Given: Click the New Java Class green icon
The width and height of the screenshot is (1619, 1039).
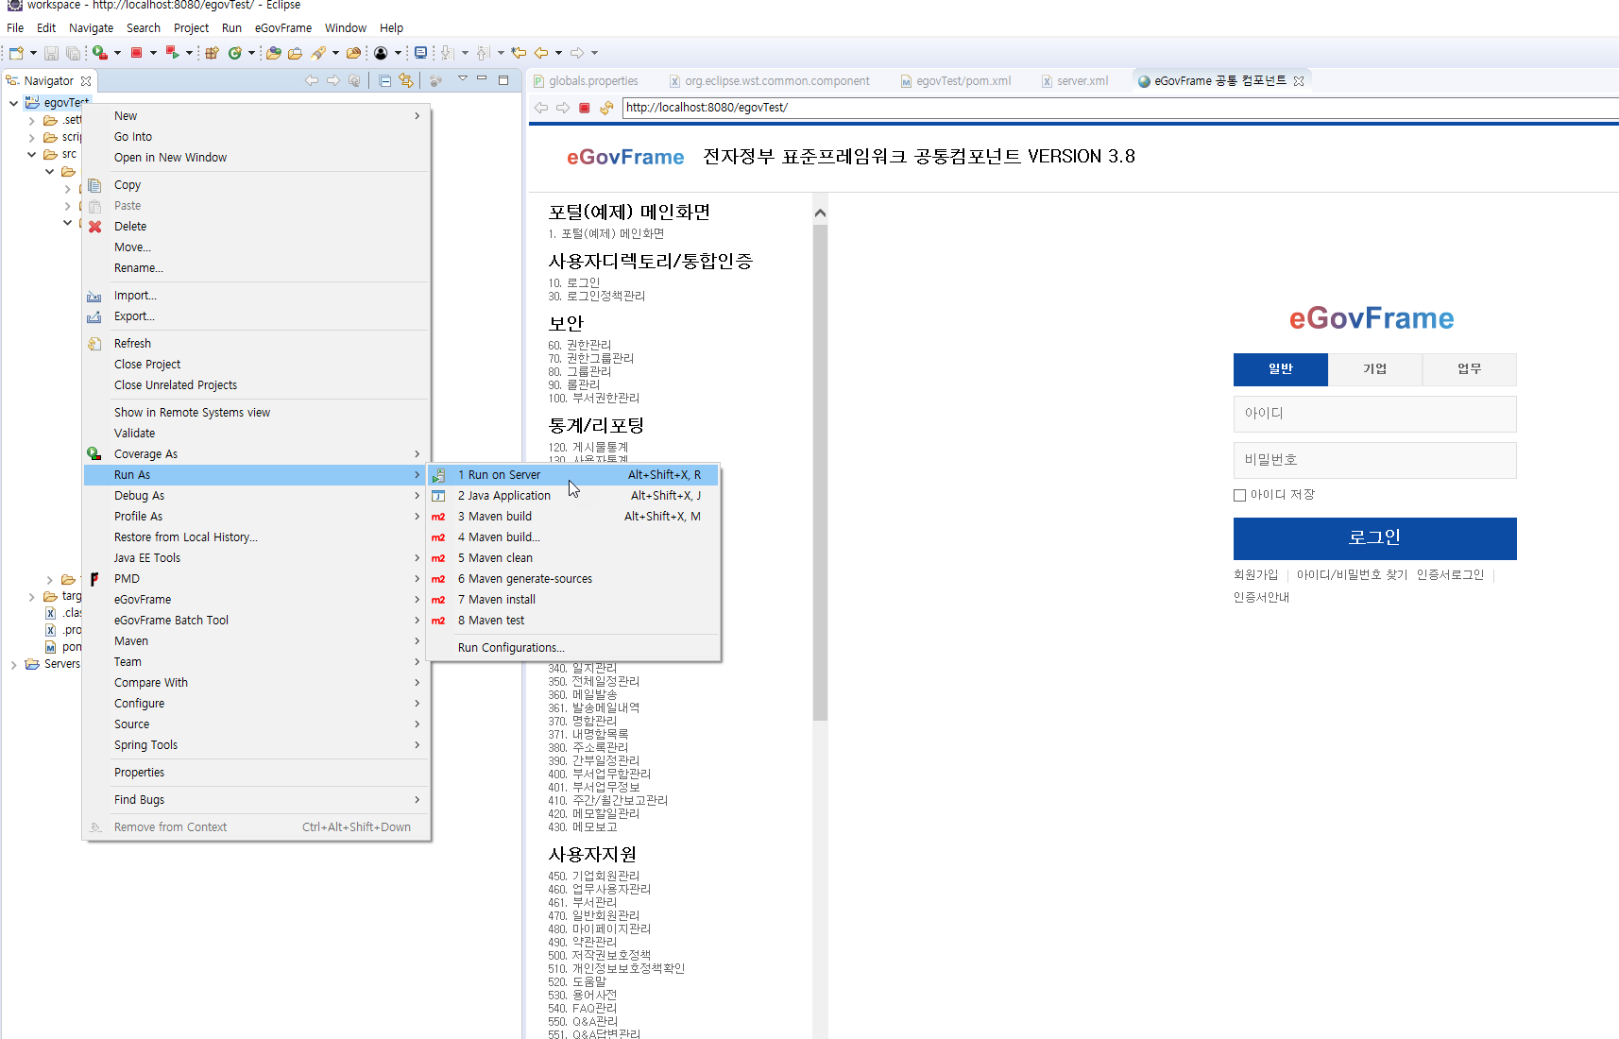Looking at the screenshot, I should coord(234,53).
